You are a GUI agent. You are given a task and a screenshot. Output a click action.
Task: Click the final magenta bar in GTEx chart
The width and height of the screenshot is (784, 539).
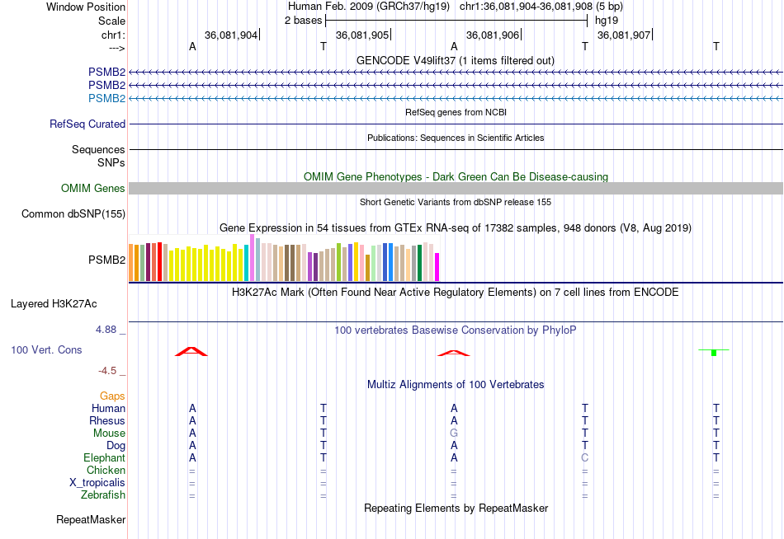(x=437, y=267)
